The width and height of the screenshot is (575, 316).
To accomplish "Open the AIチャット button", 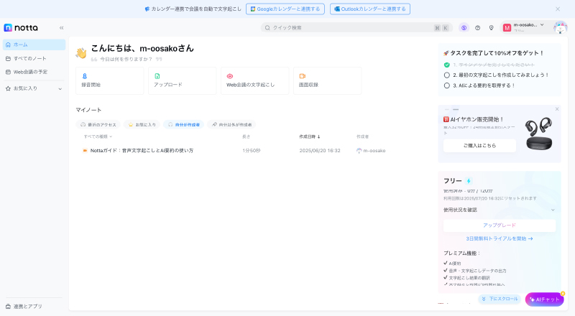I will (x=545, y=299).
